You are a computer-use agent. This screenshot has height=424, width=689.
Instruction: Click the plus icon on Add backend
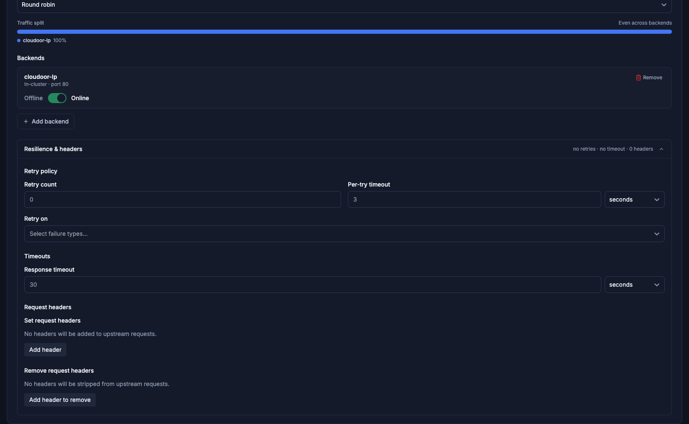pos(26,121)
